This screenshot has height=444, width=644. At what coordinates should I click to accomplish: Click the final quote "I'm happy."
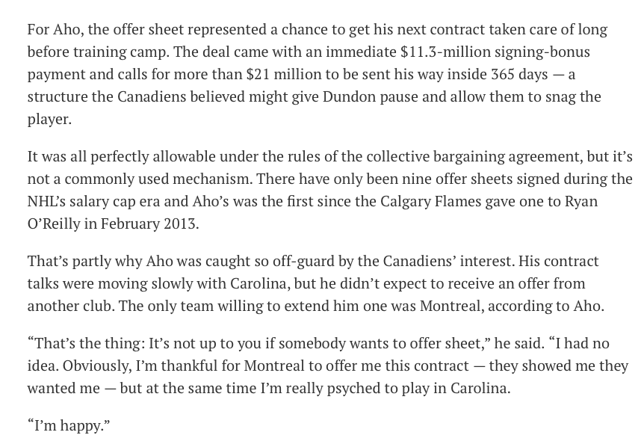coord(69,425)
